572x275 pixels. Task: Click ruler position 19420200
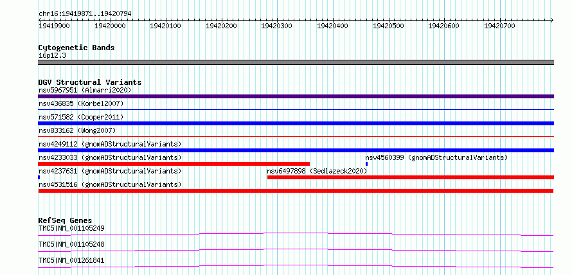pyautogui.click(x=221, y=26)
